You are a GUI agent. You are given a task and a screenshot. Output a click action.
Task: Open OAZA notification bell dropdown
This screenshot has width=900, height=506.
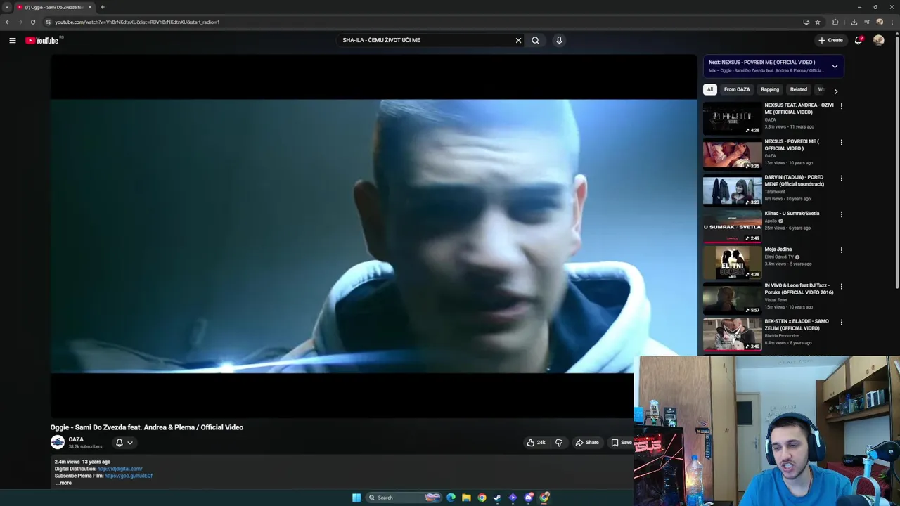124,443
